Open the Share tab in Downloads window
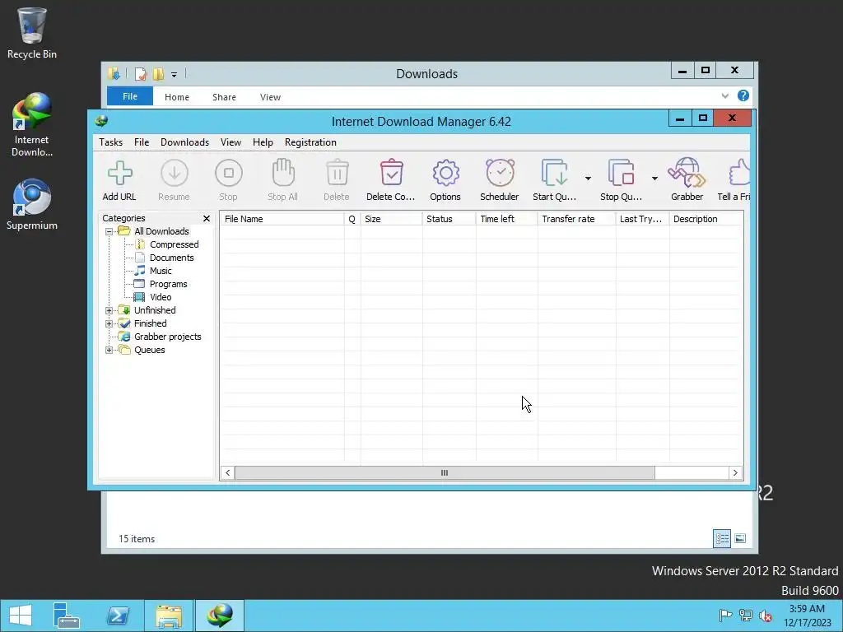 pyautogui.click(x=224, y=97)
